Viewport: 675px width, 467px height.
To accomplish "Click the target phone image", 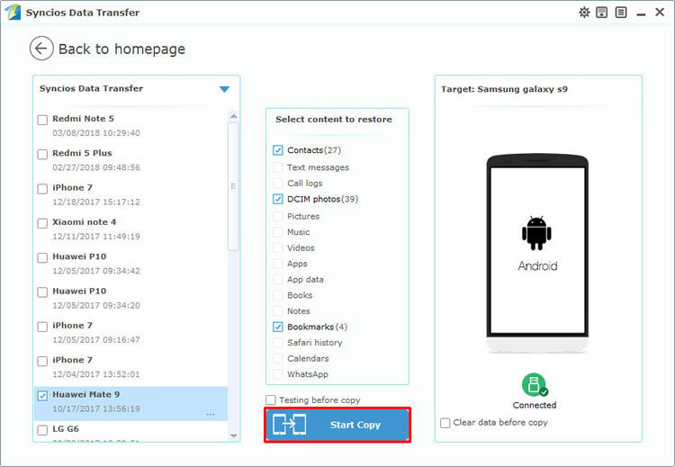I will click(x=537, y=254).
